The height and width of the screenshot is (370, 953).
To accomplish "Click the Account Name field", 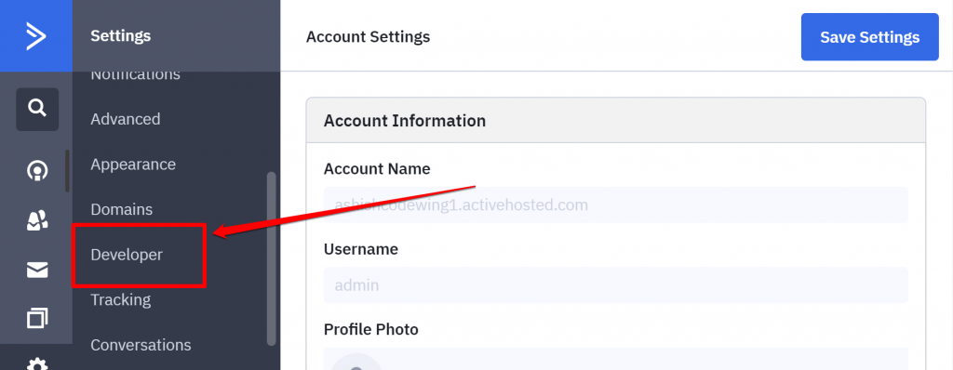I will (616, 205).
